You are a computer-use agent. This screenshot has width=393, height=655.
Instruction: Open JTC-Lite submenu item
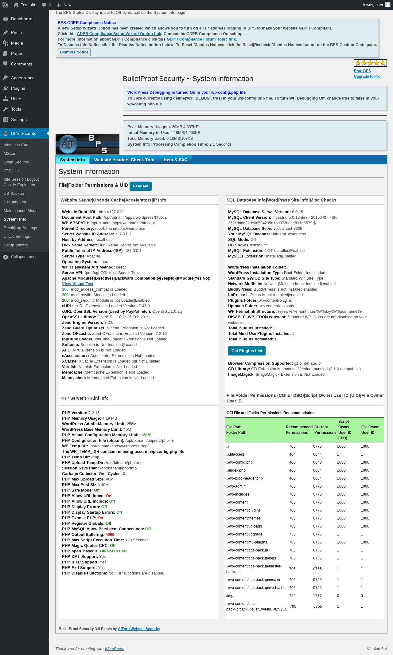coord(11,171)
